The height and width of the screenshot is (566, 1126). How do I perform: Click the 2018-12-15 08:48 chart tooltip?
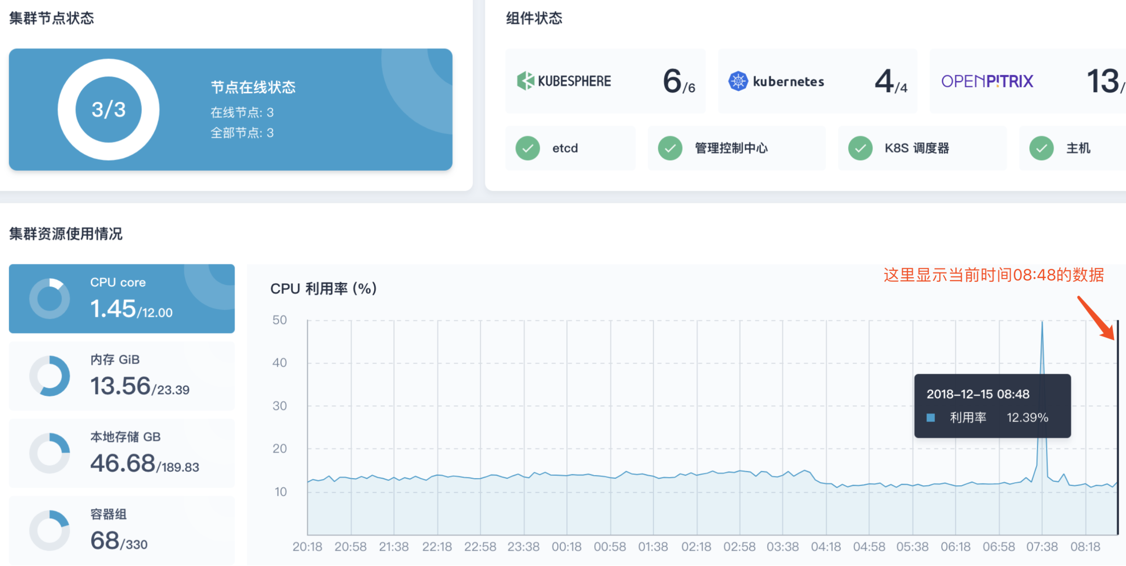pos(992,406)
